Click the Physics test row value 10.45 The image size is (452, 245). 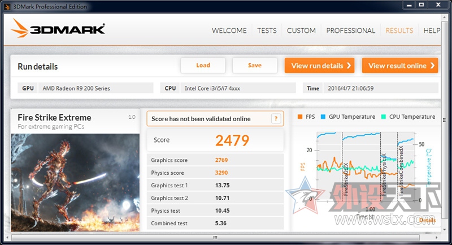[x=222, y=210]
